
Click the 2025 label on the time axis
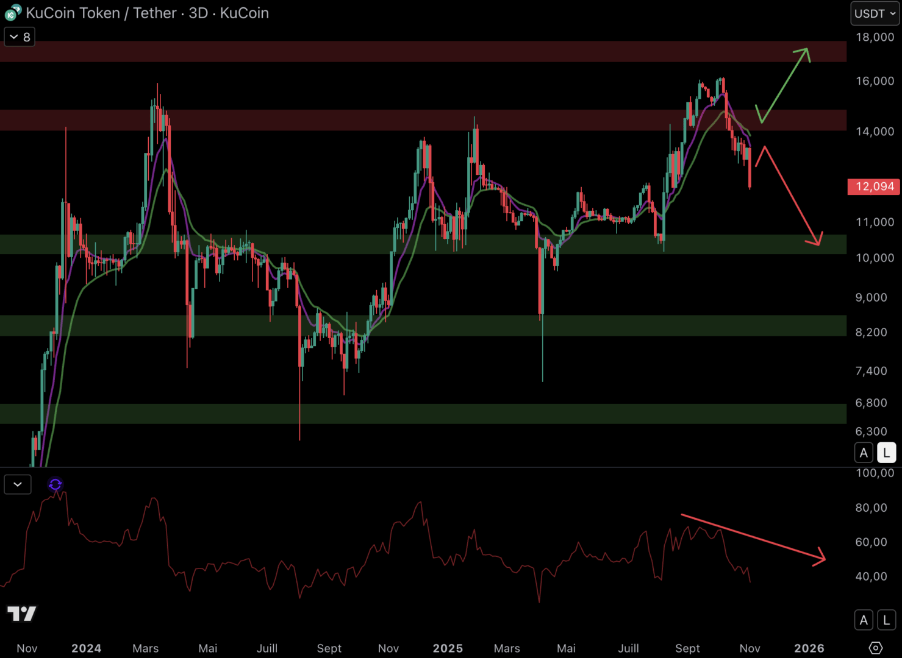448,648
